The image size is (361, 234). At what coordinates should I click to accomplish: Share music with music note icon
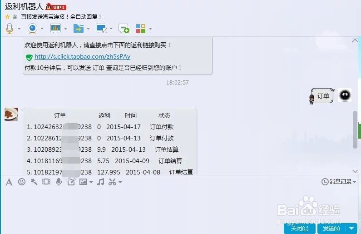[x=101, y=182]
